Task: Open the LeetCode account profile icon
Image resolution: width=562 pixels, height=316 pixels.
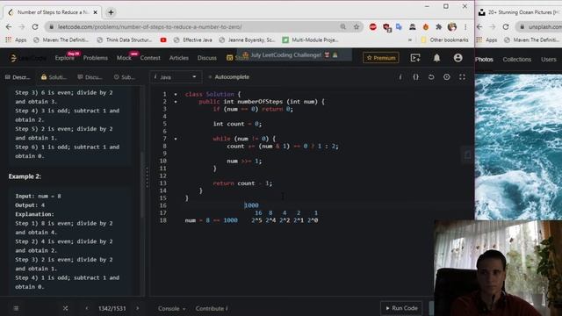Action: tap(458, 58)
